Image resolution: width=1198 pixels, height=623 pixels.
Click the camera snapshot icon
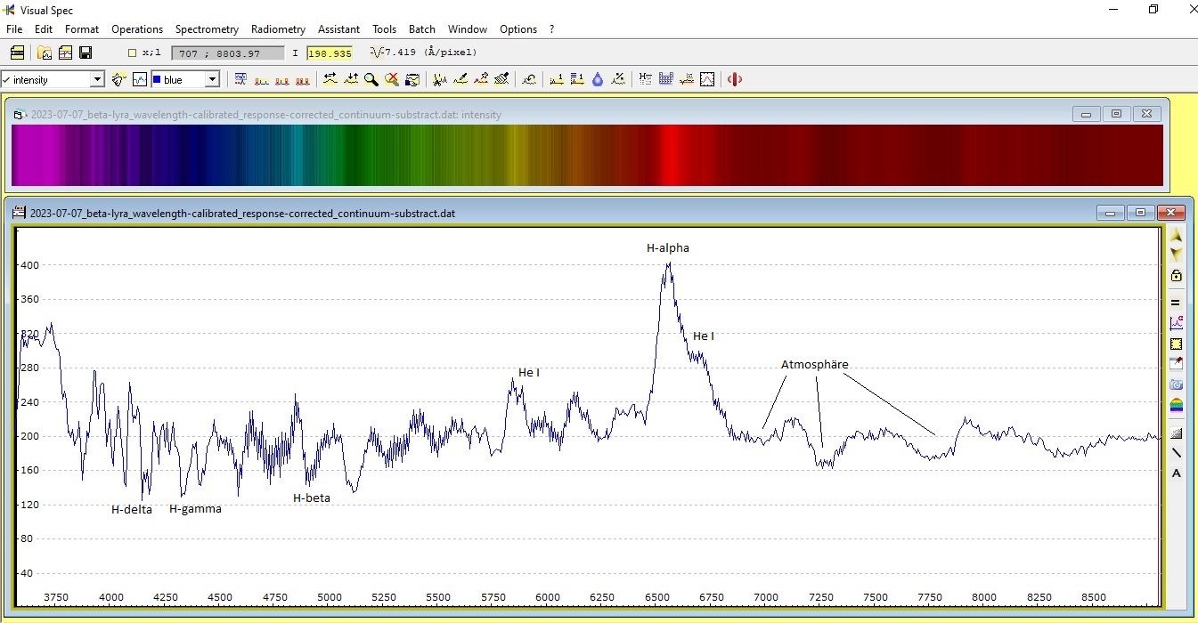click(x=1176, y=384)
